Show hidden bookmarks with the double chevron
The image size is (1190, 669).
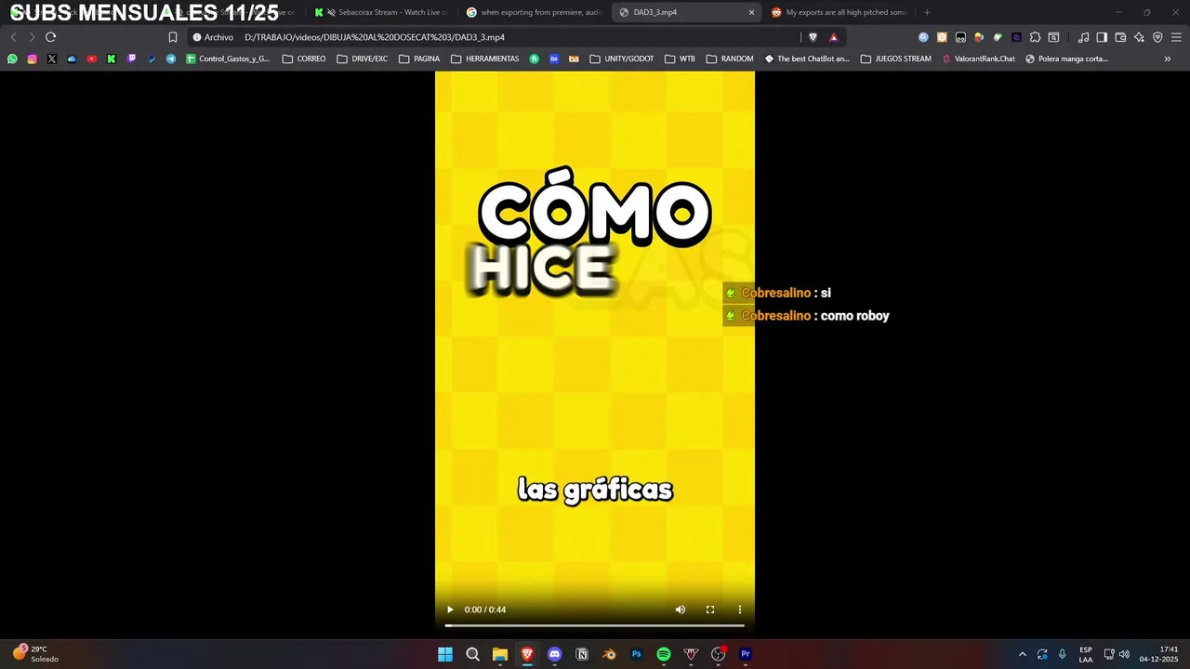pyautogui.click(x=1168, y=59)
